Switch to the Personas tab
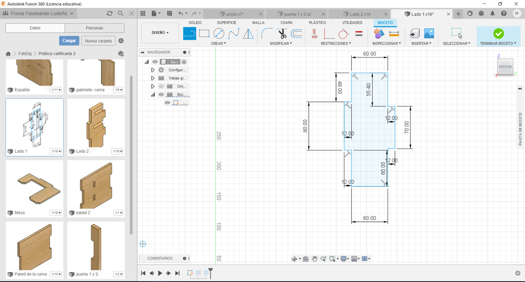 (94, 28)
